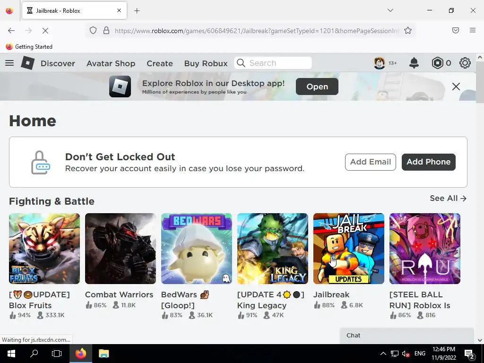Click the taskbar clock and date

point(443,354)
